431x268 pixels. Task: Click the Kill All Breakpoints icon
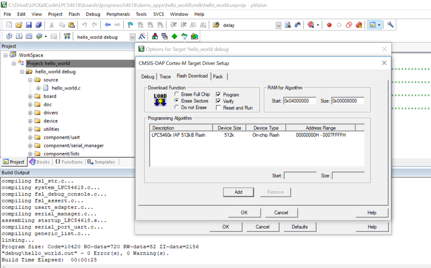(359, 25)
